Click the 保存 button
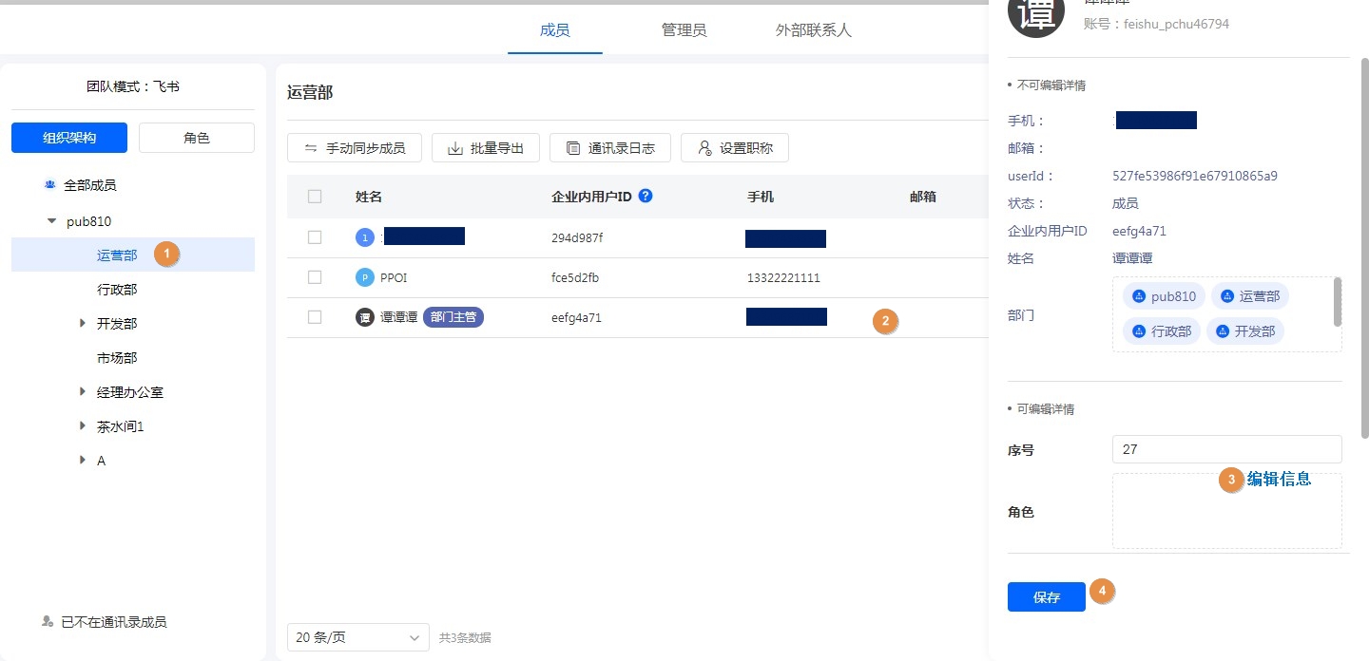Screen dimensions: 1369x661 1046,597
